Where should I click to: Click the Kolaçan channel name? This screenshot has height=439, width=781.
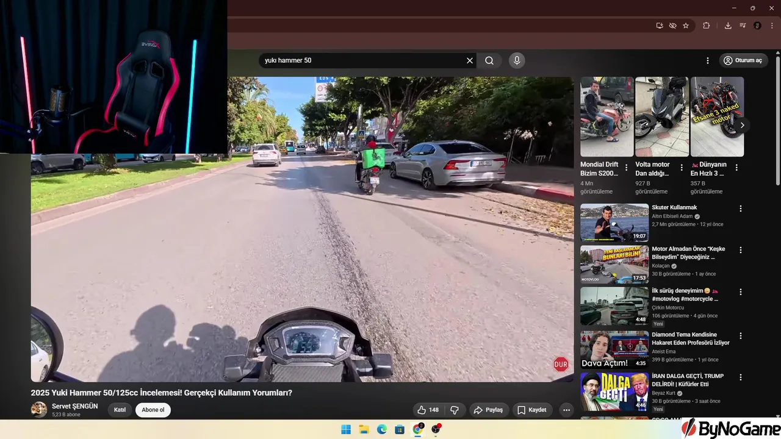(661, 266)
